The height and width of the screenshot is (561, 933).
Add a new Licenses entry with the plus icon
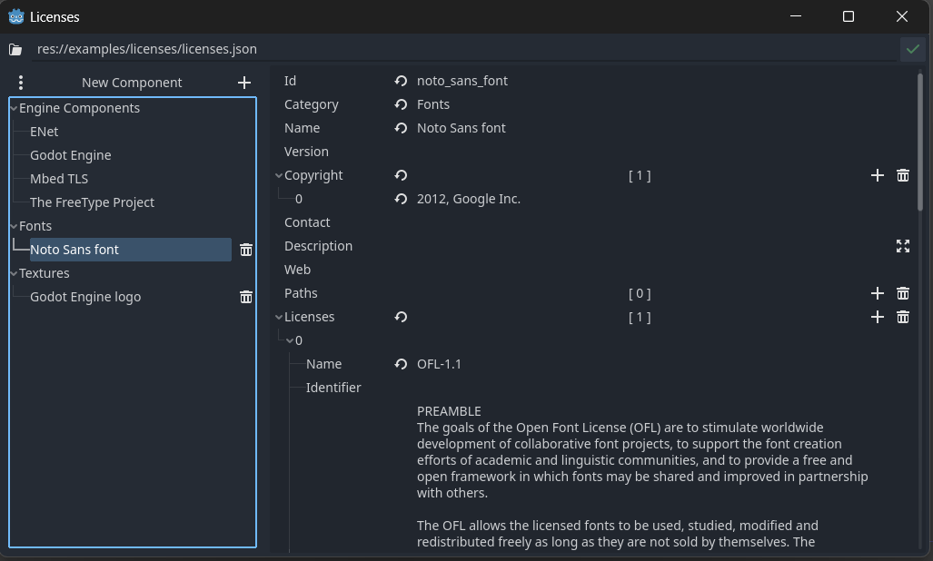(x=877, y=317)
